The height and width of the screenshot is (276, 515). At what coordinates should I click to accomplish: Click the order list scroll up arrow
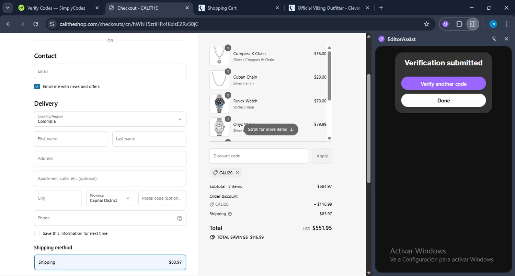coord(329,48)
